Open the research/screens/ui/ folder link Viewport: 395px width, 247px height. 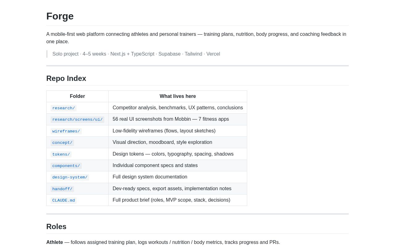(x=77, y=119)
